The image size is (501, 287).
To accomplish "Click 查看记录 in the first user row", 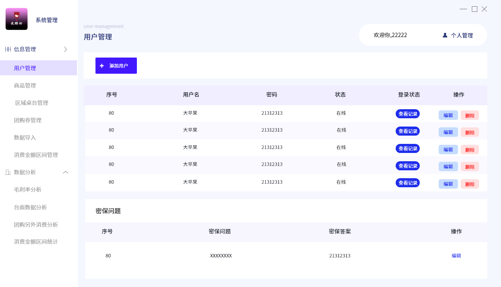I will (x=408, y=114).
